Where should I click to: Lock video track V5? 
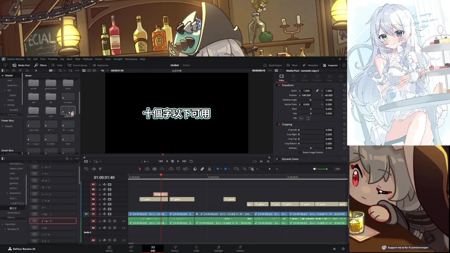point(99,194)
